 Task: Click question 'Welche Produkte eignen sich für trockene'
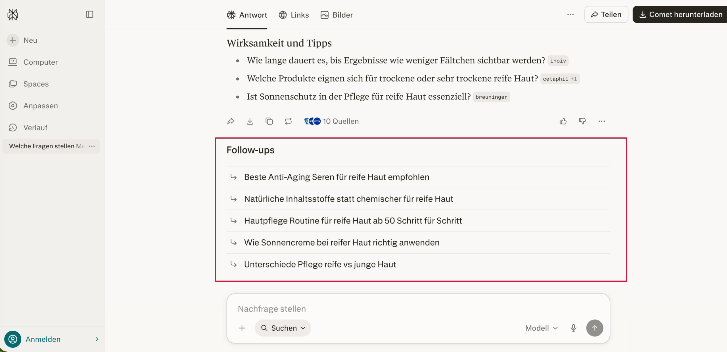point(392,79)
